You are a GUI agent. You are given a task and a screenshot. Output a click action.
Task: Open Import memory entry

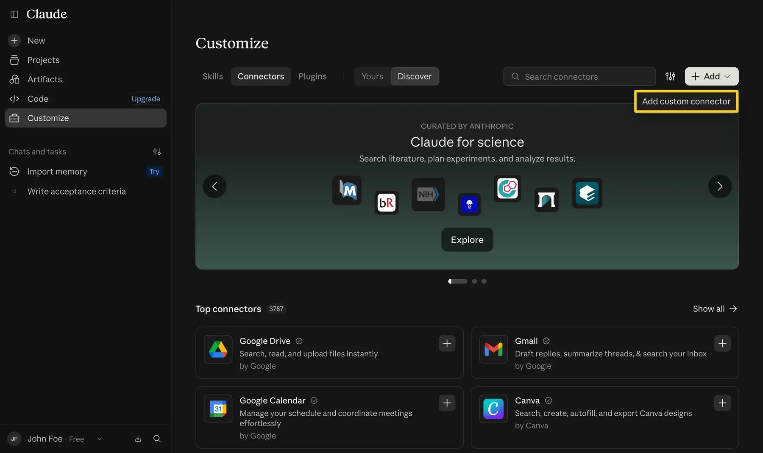pyautogui.click(x=85, y=172)
